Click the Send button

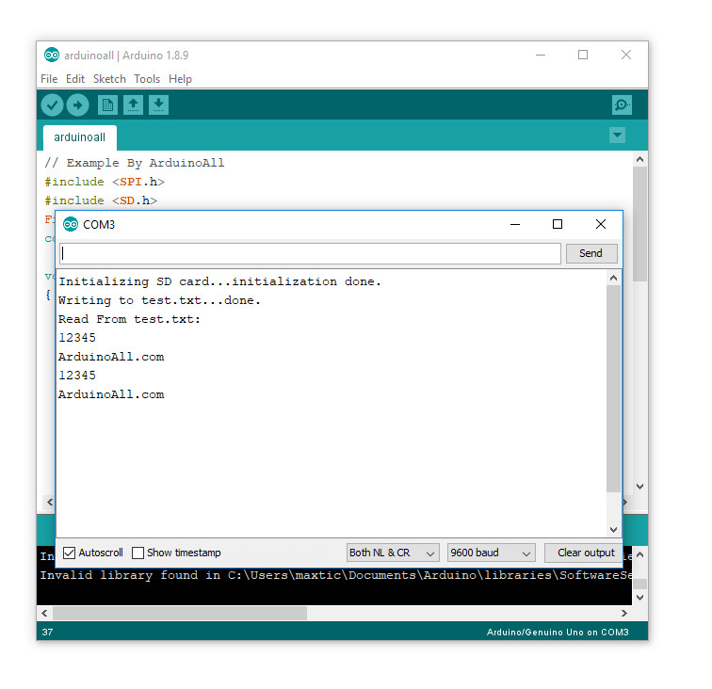tap(591, 253)
